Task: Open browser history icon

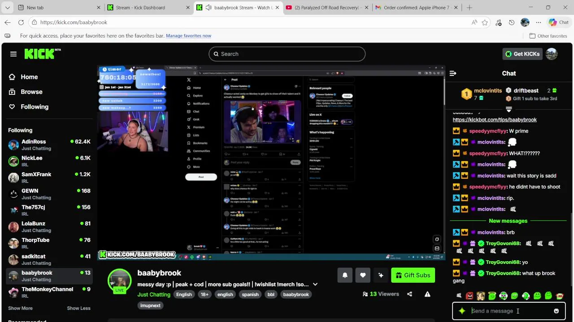Action: (512, 22)
